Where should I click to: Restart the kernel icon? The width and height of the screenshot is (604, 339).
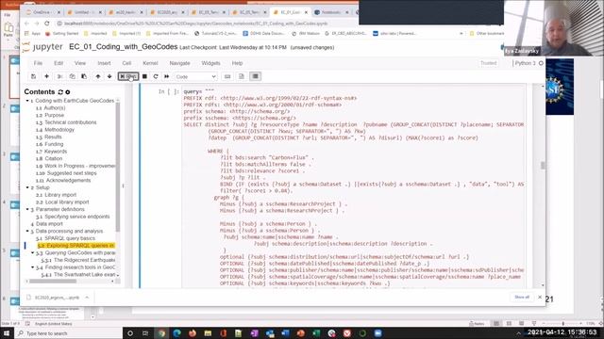156,76
